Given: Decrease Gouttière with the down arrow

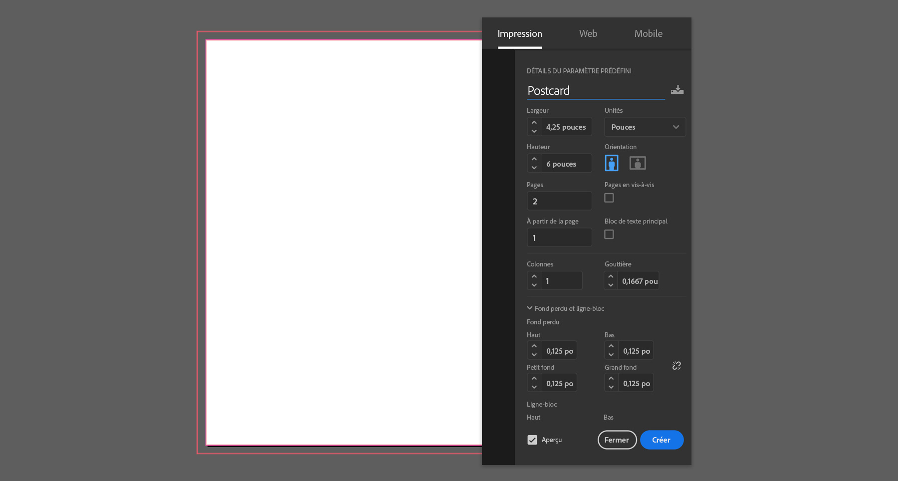Looking at the screenshot, I should tap(611, 285).
